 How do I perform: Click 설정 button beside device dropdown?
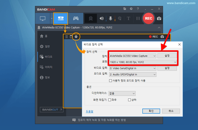pyautogui.click(x=167, y=56)
